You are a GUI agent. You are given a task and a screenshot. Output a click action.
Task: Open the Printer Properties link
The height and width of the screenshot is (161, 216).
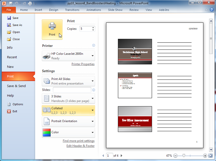coord(83,64)
